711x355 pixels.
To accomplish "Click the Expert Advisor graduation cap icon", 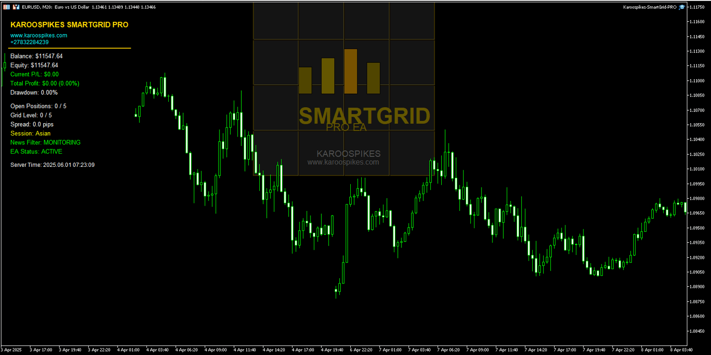I will point(682,7).
